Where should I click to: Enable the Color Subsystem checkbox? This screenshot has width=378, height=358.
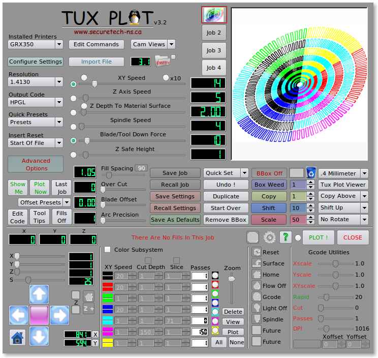click(x=108, y=250)
